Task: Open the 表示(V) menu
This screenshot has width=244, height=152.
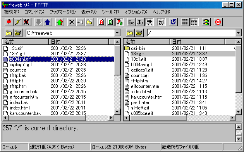Action: [89, 12]
